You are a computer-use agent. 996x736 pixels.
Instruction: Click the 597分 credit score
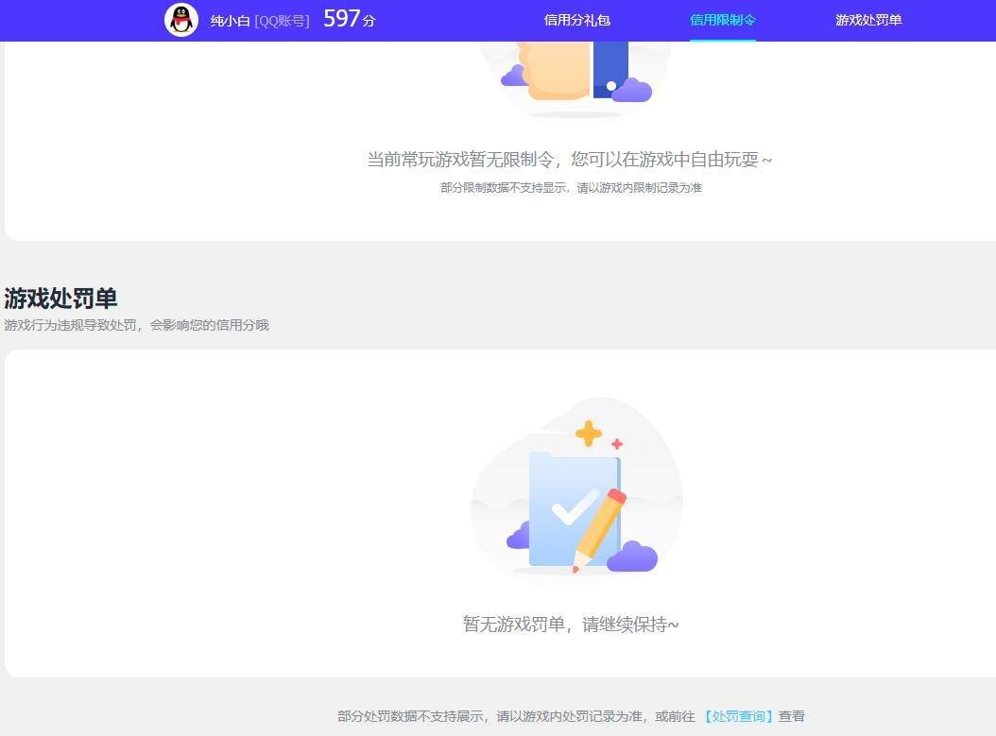point(349,18)
